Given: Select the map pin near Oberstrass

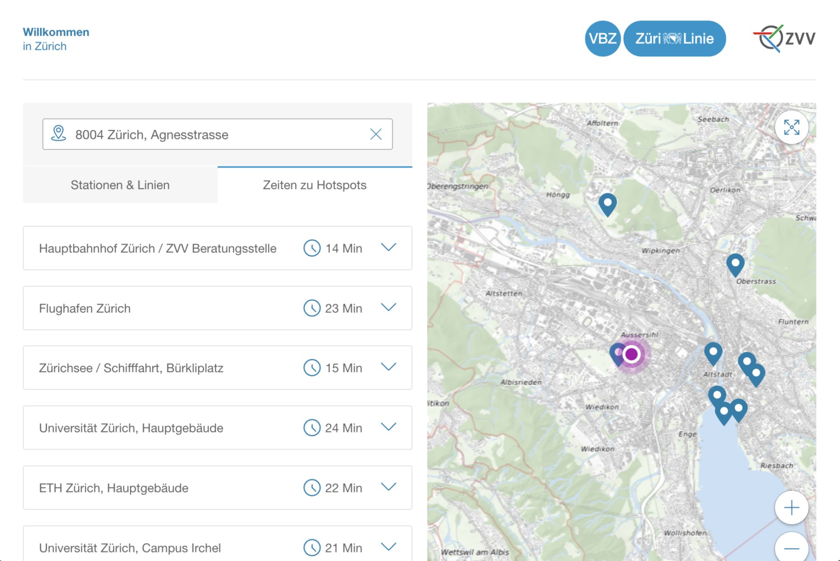Looking at the screenshot, I should click(735, 263).
